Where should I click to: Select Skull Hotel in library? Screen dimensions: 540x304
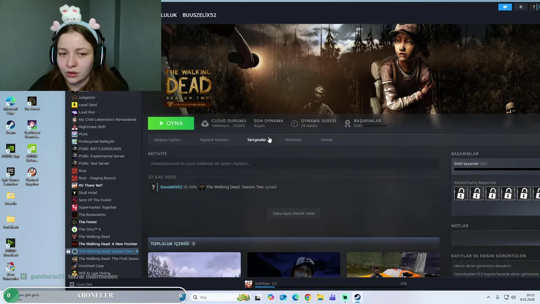87,193
